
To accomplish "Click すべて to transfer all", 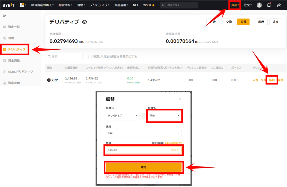I will (175, 150).
